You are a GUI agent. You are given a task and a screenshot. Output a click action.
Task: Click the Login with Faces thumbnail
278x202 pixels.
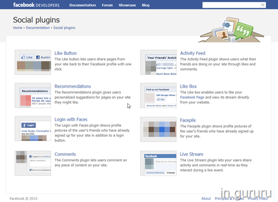[33, 129]
